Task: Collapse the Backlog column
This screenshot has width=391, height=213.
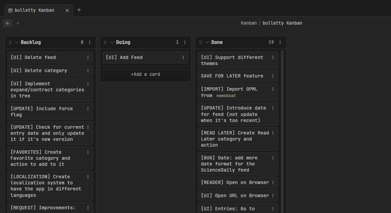Action: [x=17, y=42]
